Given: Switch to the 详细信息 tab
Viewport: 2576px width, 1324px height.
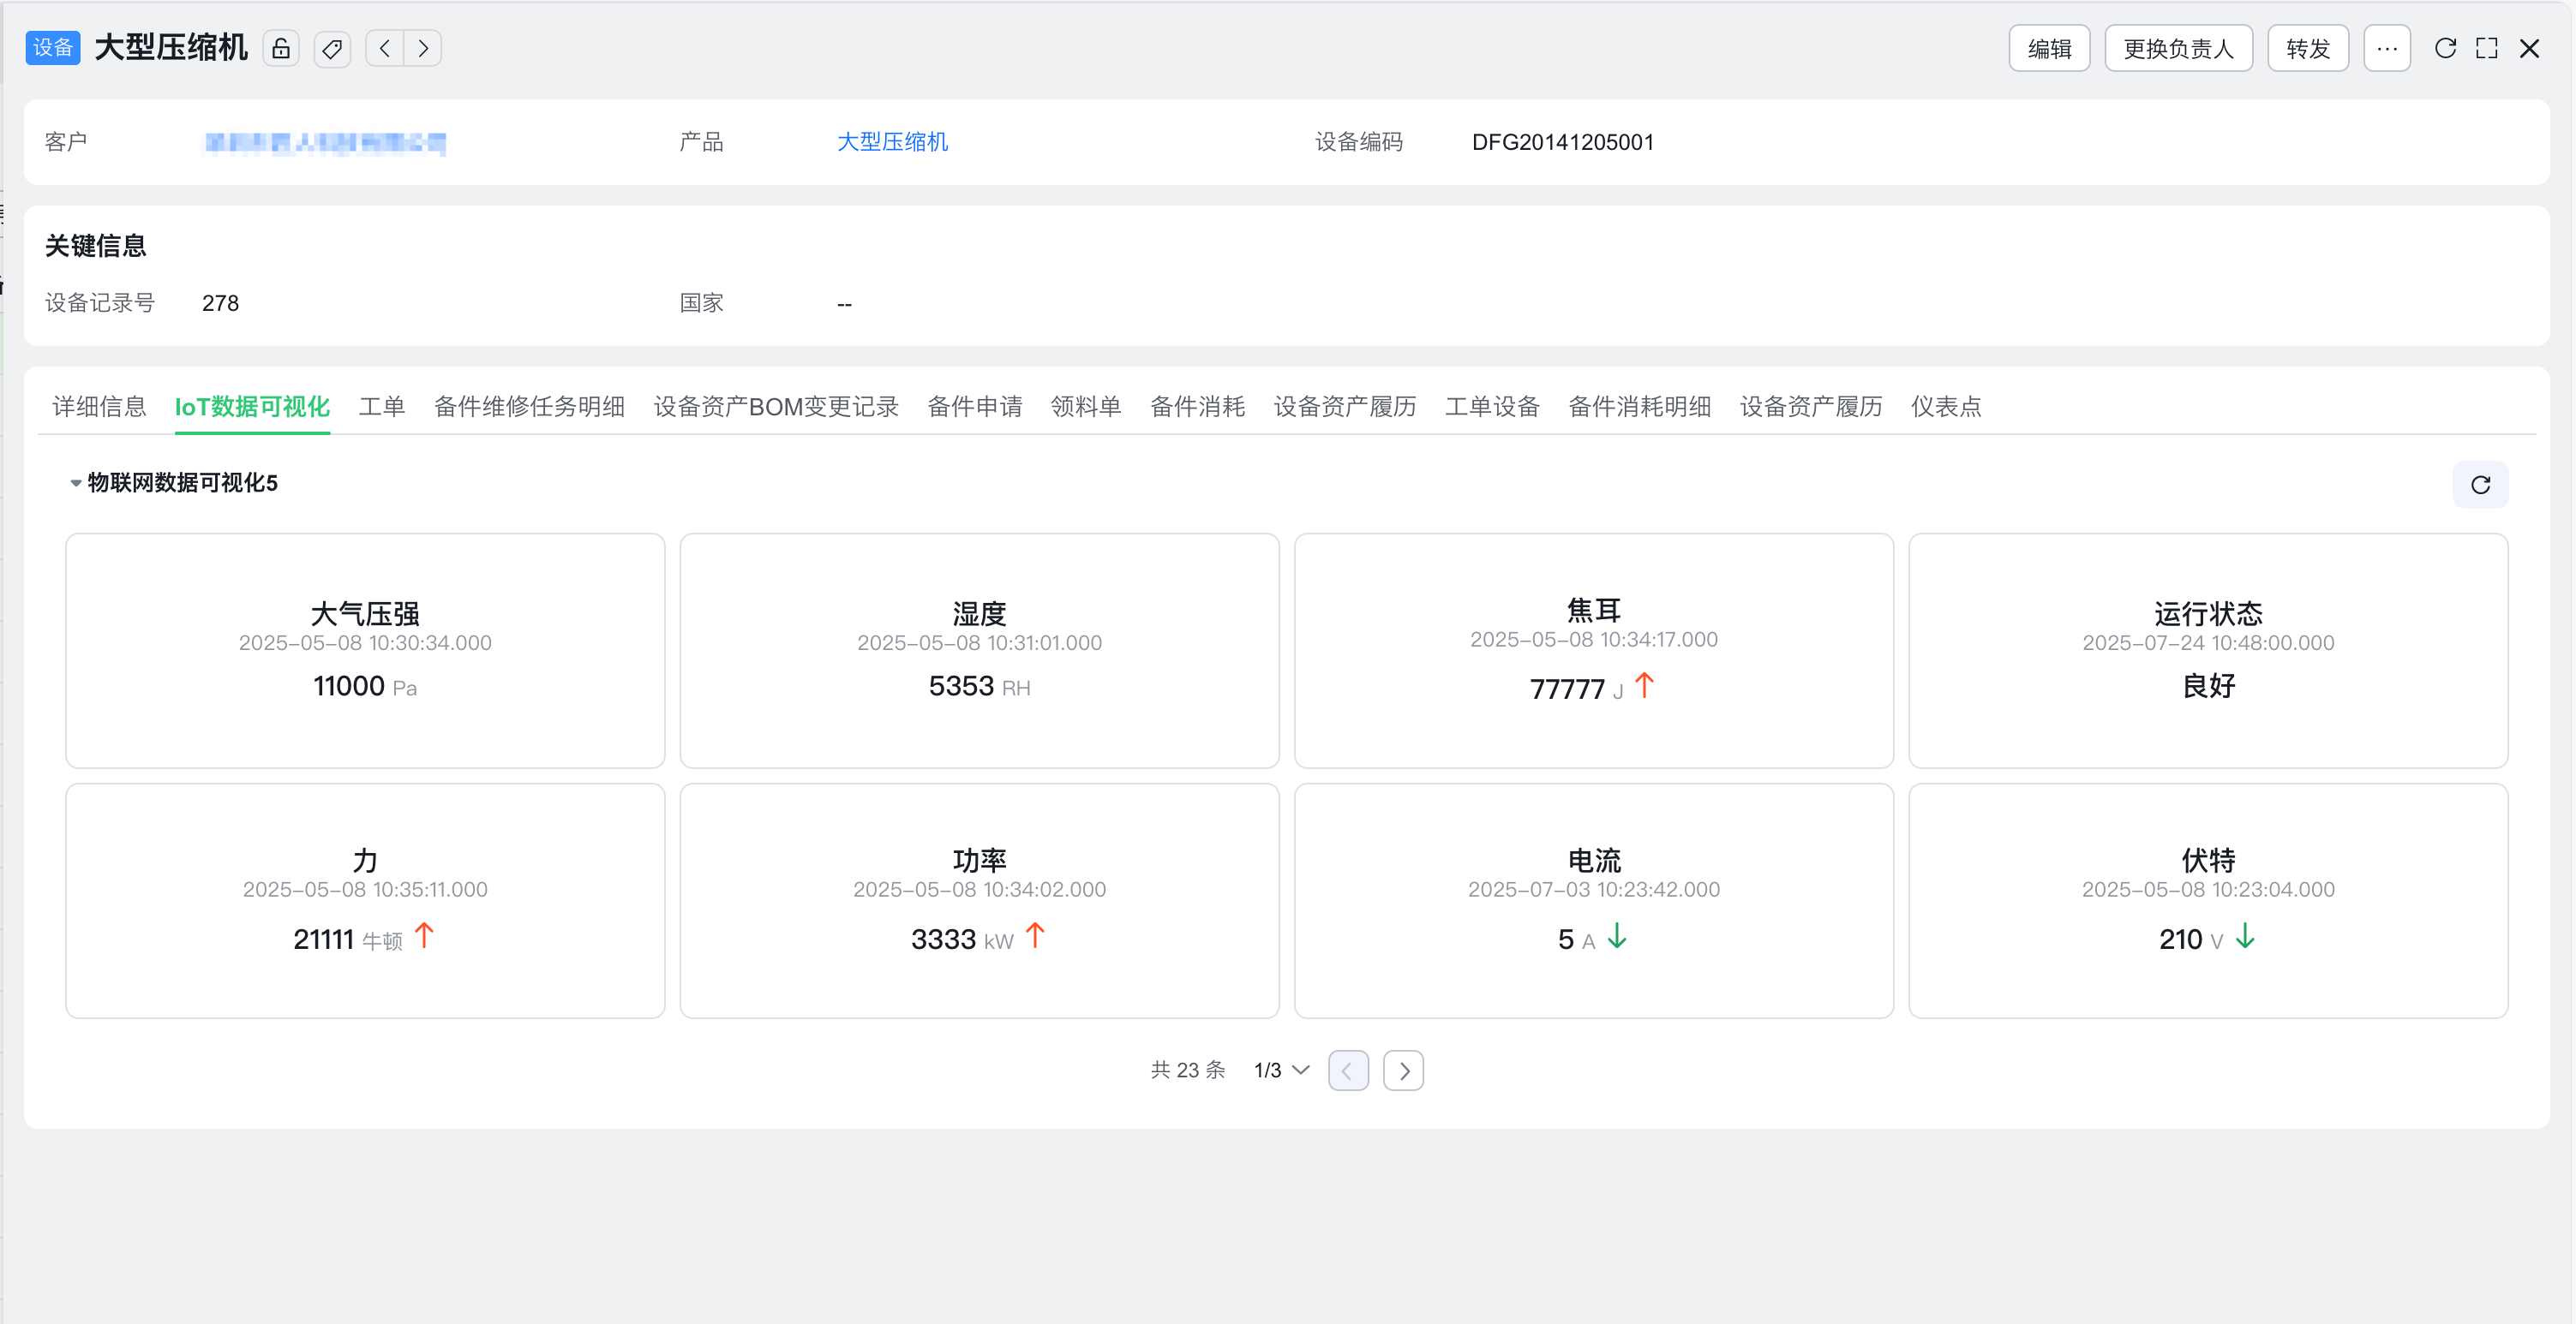Looking at the screenshot, I should [x=99, y=407].
